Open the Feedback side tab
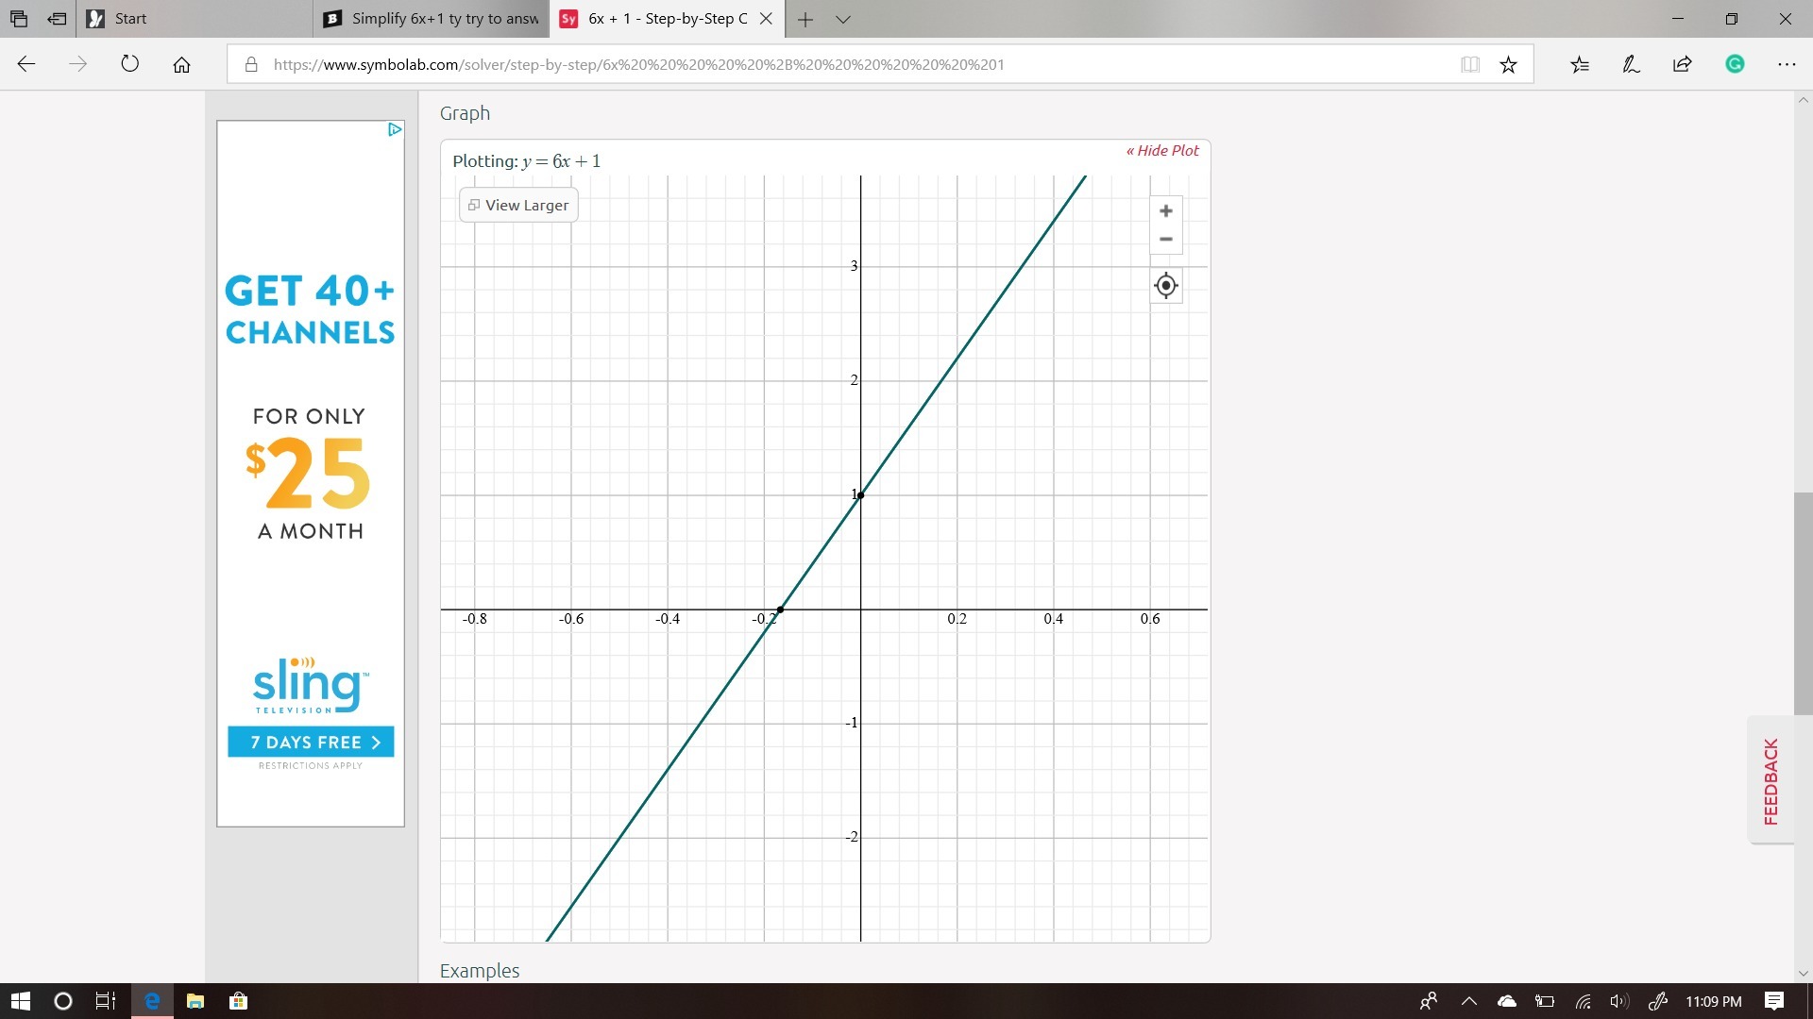 point(1771,780)
